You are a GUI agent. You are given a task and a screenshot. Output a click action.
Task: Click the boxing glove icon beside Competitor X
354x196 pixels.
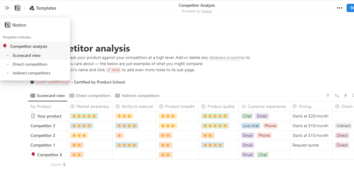(x=33, y=154)
